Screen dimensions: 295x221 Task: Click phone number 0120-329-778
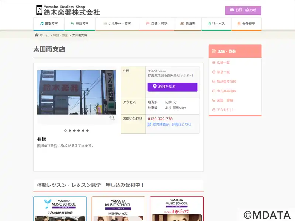[x=160, y=119]
